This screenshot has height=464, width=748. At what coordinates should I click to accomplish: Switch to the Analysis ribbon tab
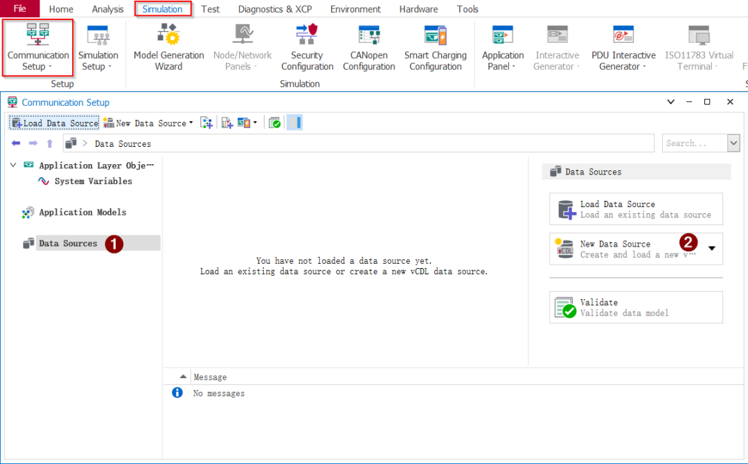click(108, 9)
